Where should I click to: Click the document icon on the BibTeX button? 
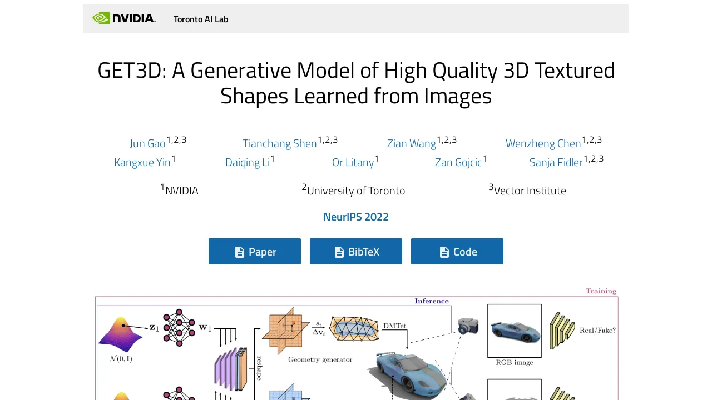339,251
